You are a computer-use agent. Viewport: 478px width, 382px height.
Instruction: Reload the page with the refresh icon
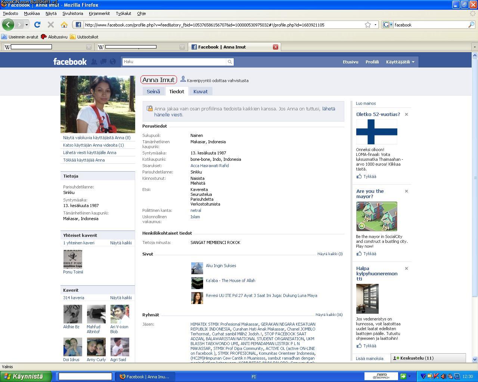pos(37,25)
